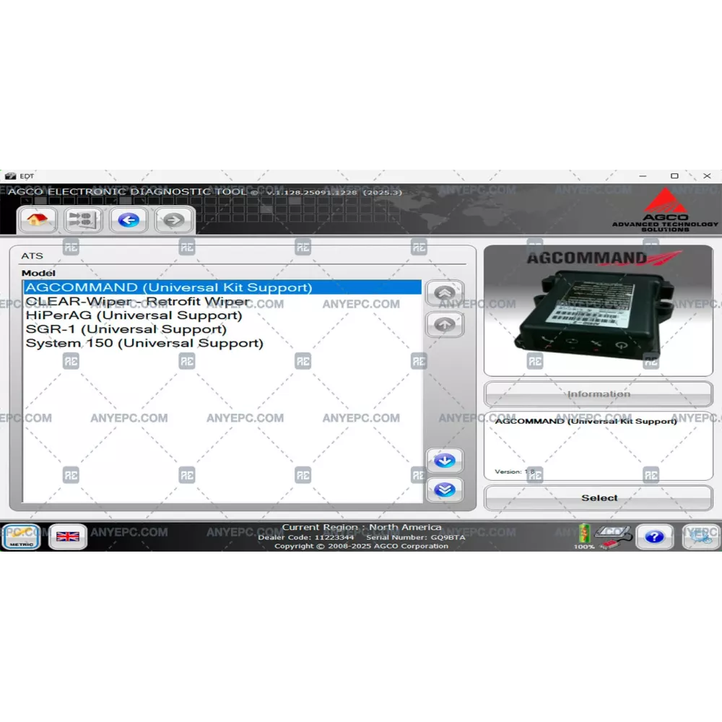722x722 pixels.
Task: Pick HiPerAG (Universal Support) from list
Action: (134, 316)
